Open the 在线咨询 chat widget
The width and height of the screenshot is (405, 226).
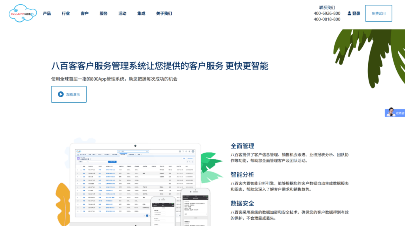395,113
